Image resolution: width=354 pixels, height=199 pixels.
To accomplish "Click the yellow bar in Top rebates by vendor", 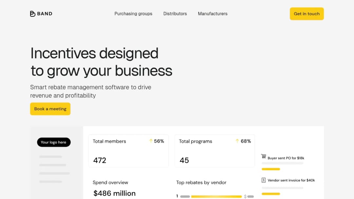I will (x=216, y=196).
